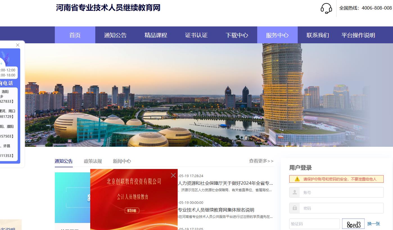Click the user icon in account field

(x=295, y=193)
